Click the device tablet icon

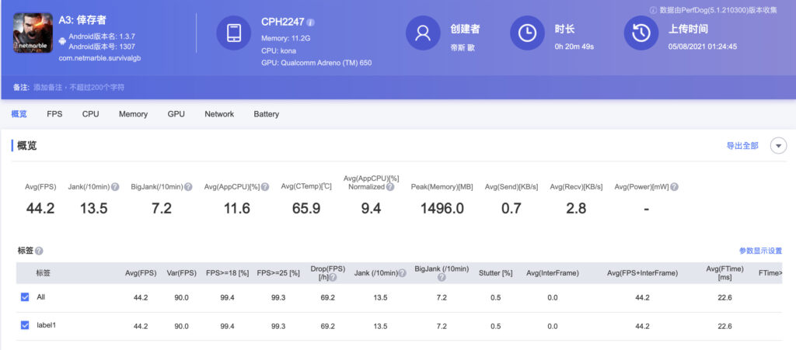pos(233,33)
